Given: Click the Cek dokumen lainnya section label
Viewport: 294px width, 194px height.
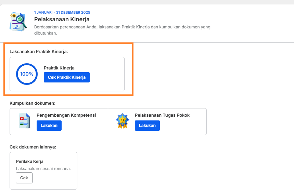Looking at the screenshot, I should click(x=33, y=147).
